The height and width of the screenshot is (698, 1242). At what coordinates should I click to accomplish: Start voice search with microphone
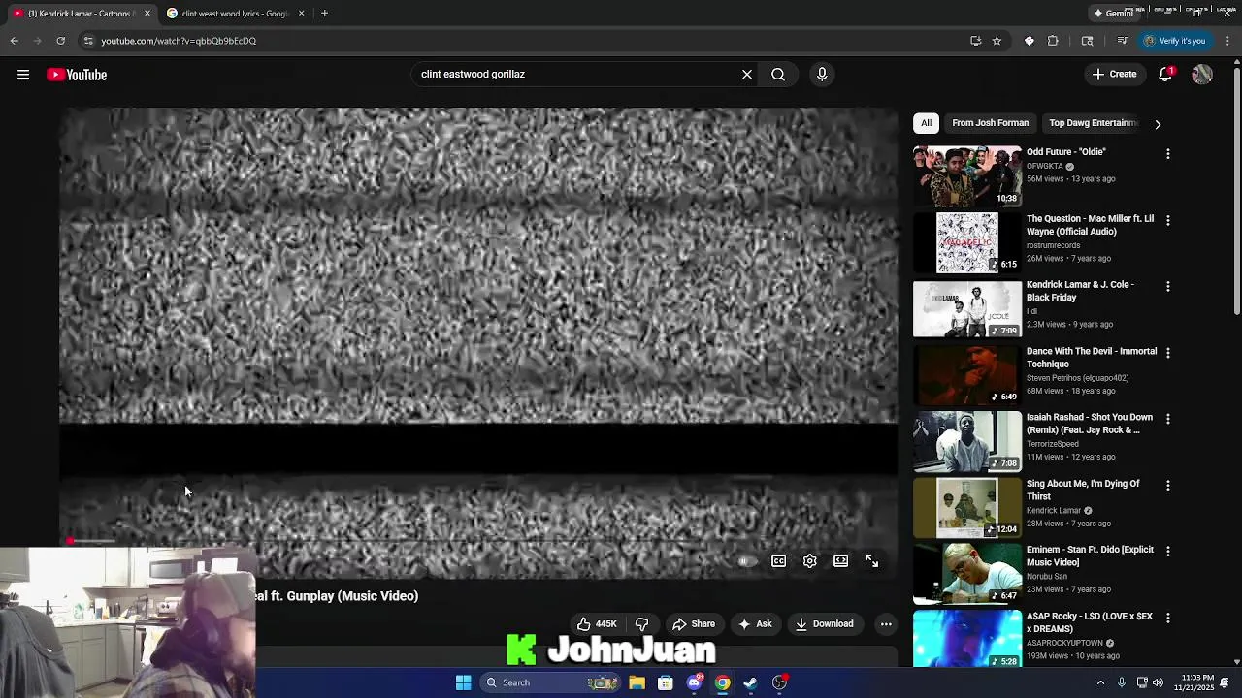tap(822, 74)
